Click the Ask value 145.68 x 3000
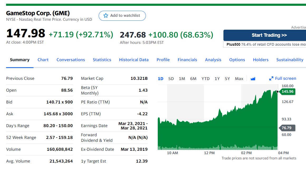 click(x=58, y=114)
